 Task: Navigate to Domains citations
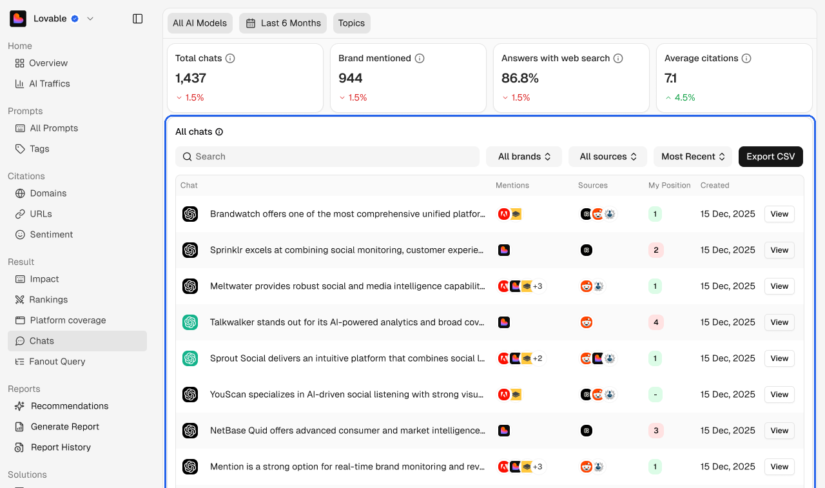[41, 193]
